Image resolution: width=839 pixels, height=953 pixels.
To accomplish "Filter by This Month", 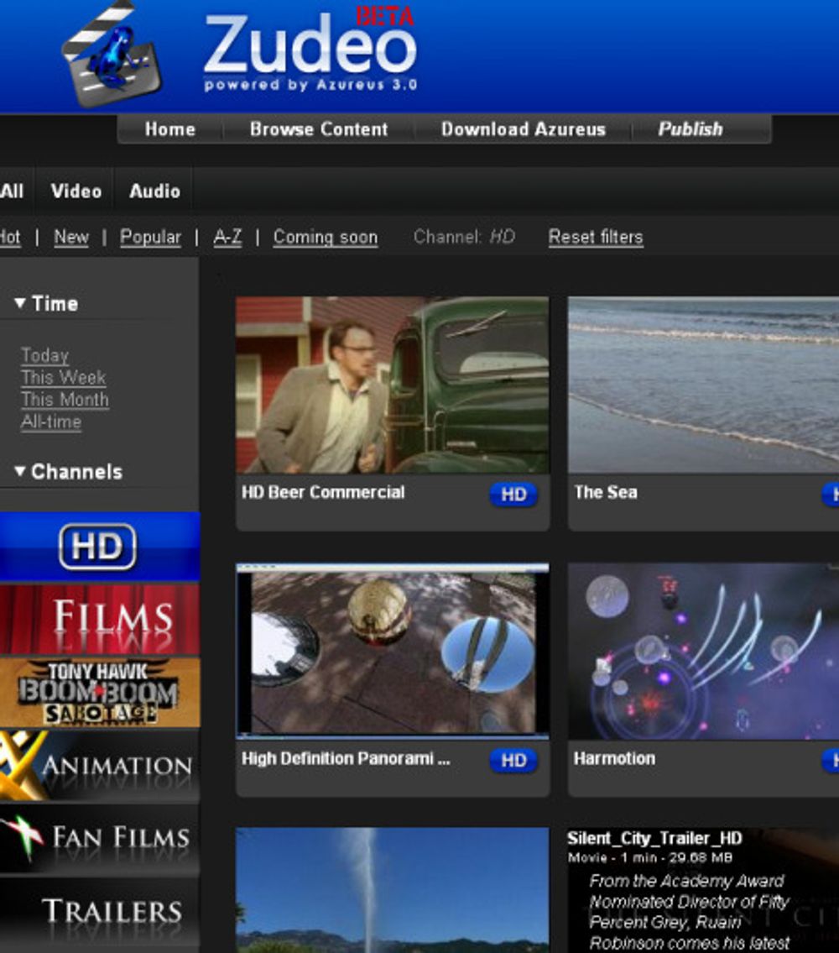I will coord(65,400).
